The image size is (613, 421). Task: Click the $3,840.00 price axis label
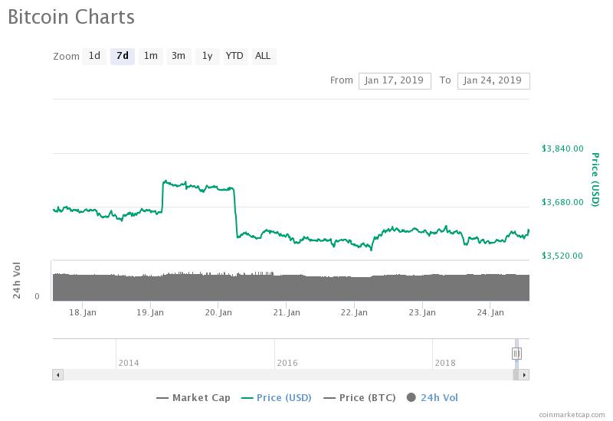click(x=562, y=148)
